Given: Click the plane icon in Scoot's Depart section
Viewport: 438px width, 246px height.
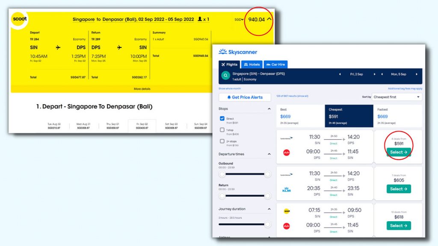Looking at the screenshot, I should tap(58, 47).
